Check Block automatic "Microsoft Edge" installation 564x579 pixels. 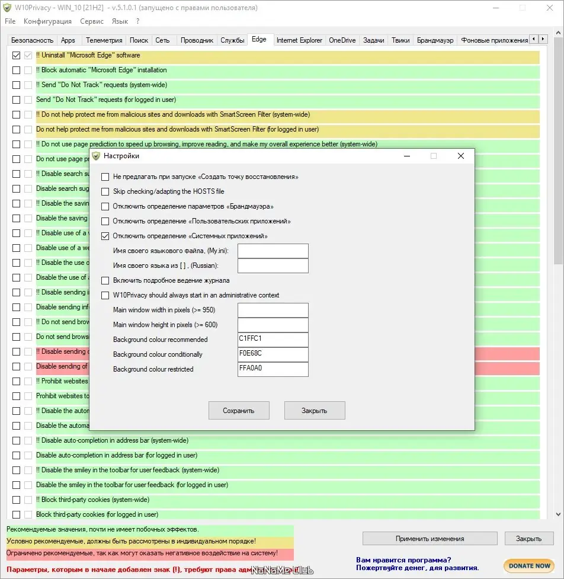click(x=16, y=70)
